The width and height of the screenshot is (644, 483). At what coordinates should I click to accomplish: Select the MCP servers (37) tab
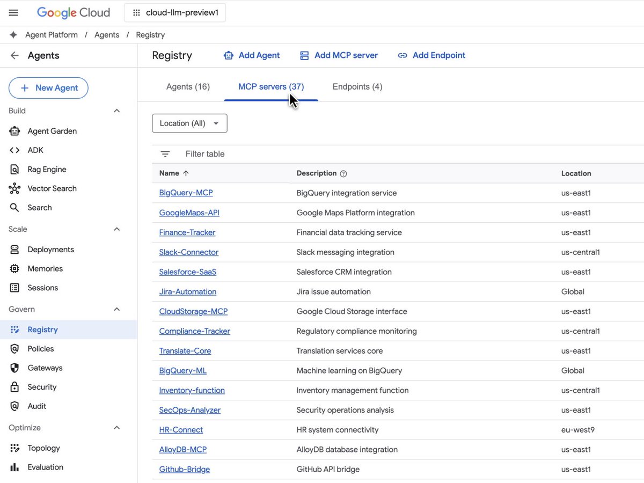pyautogui.click(x=271, y=87)
